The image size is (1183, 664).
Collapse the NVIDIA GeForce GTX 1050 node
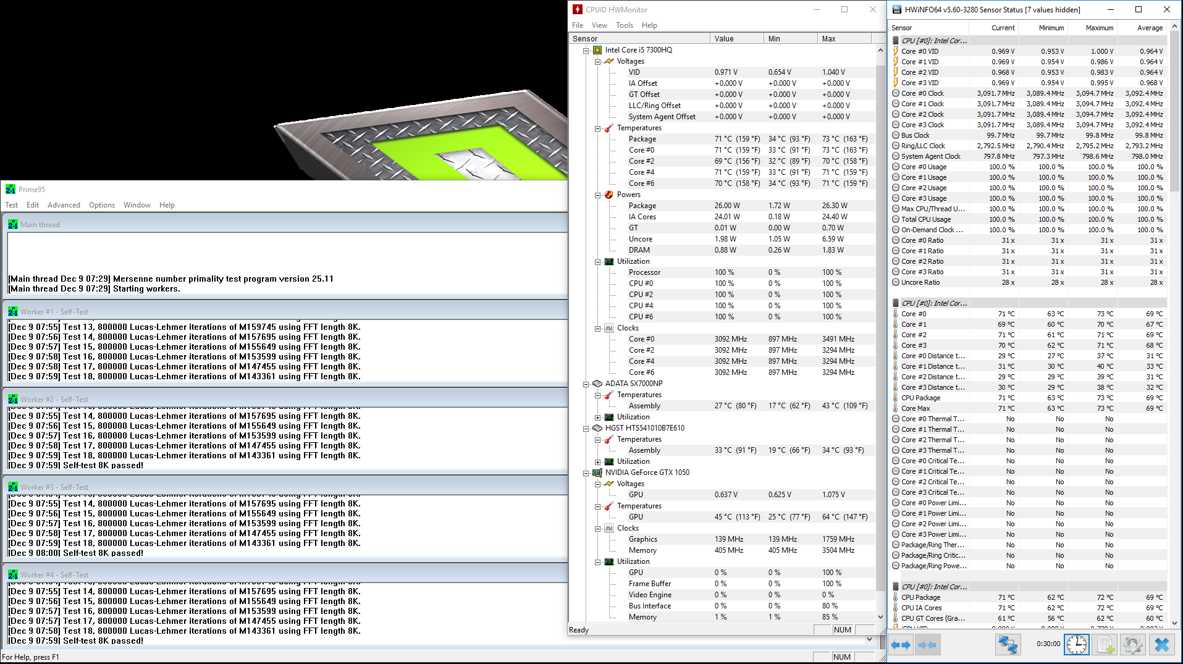pos(586,473)
